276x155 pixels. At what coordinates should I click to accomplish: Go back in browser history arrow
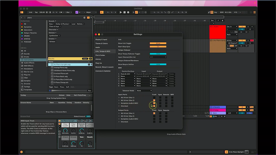click(22, 18)
